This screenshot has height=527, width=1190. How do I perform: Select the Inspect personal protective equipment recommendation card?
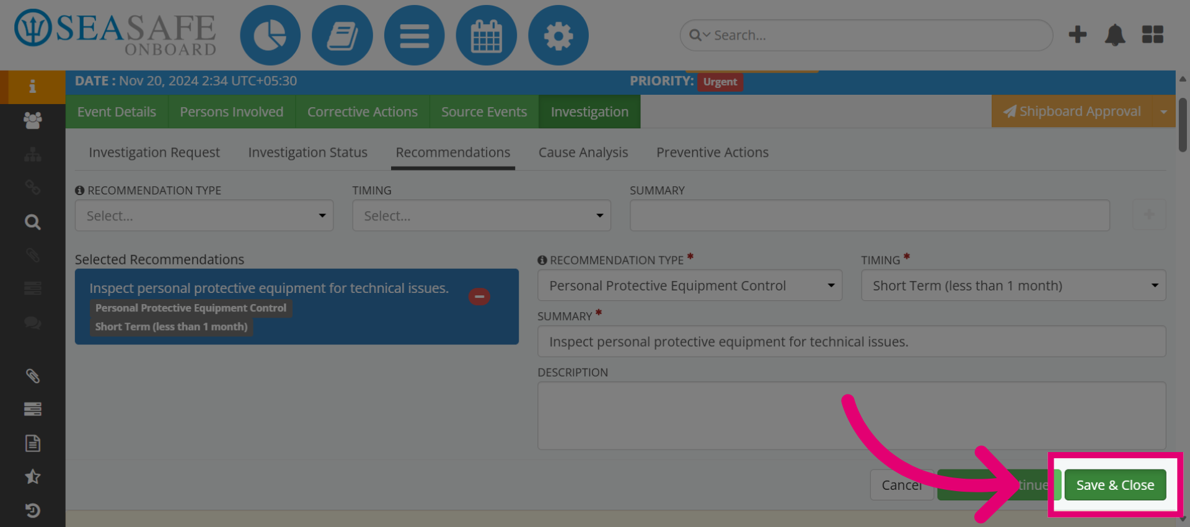(297, 307)
